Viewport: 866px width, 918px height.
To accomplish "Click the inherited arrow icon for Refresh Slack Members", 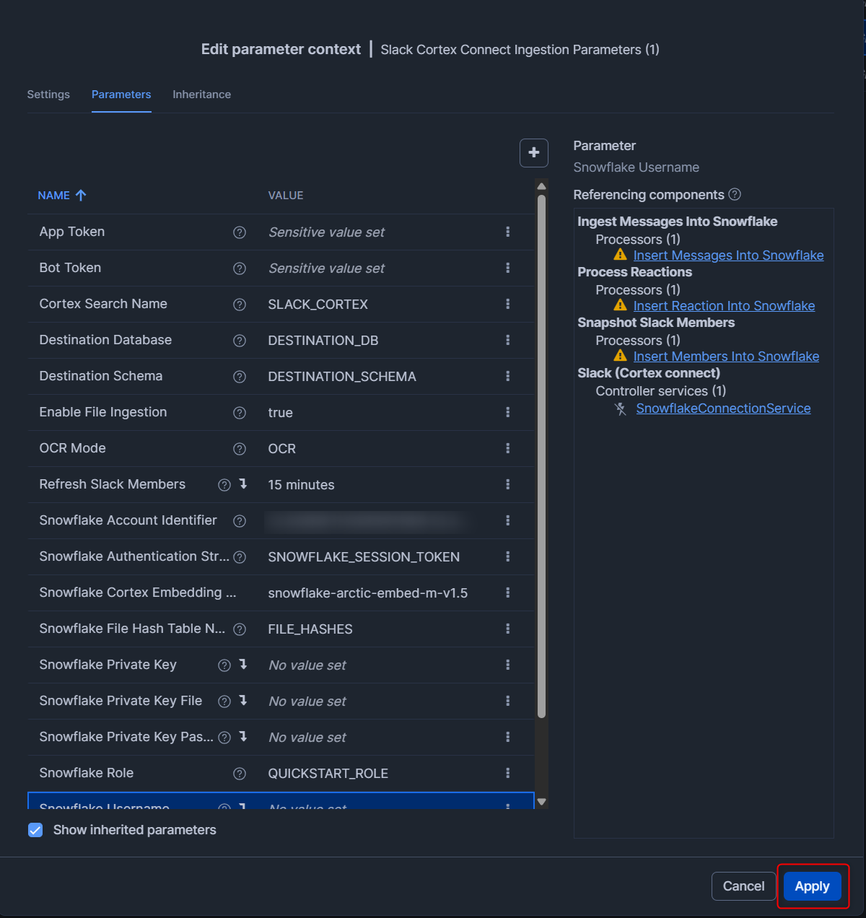I will (x=243, y=484).
